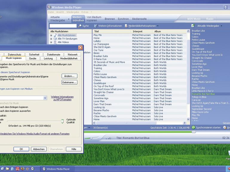Click the Alle Videos film icon
The image size is (230, 172).
tap(55, 42)
